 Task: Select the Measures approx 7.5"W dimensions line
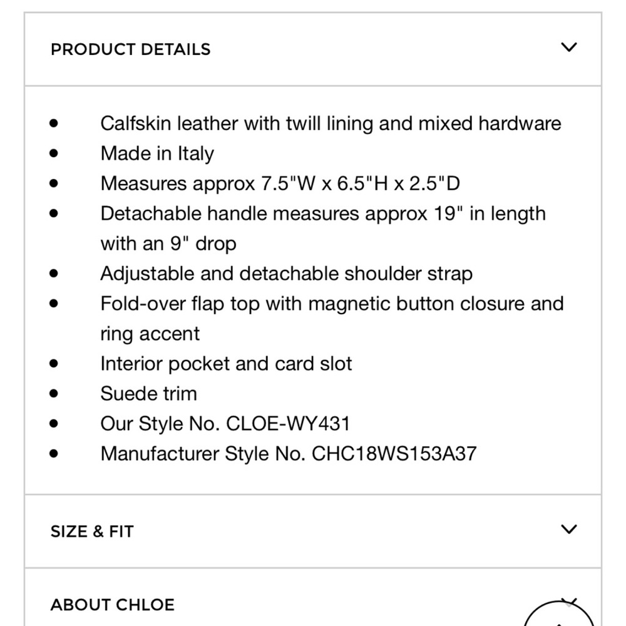[x=280, y=183]
